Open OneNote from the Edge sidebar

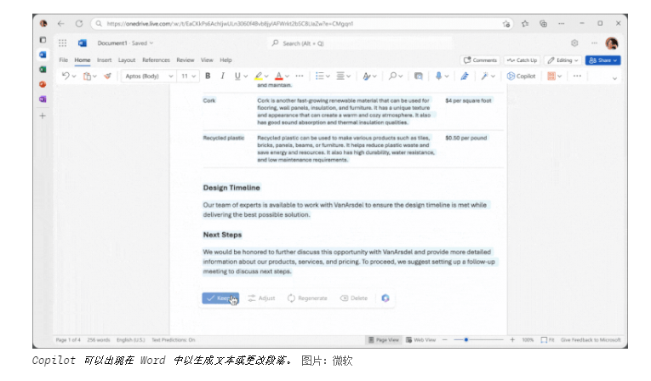click(x=43, y=100)
